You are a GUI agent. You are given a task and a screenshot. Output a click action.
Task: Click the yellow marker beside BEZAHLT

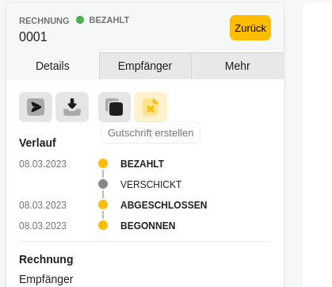pyautogui.click(x=103, y=163)
